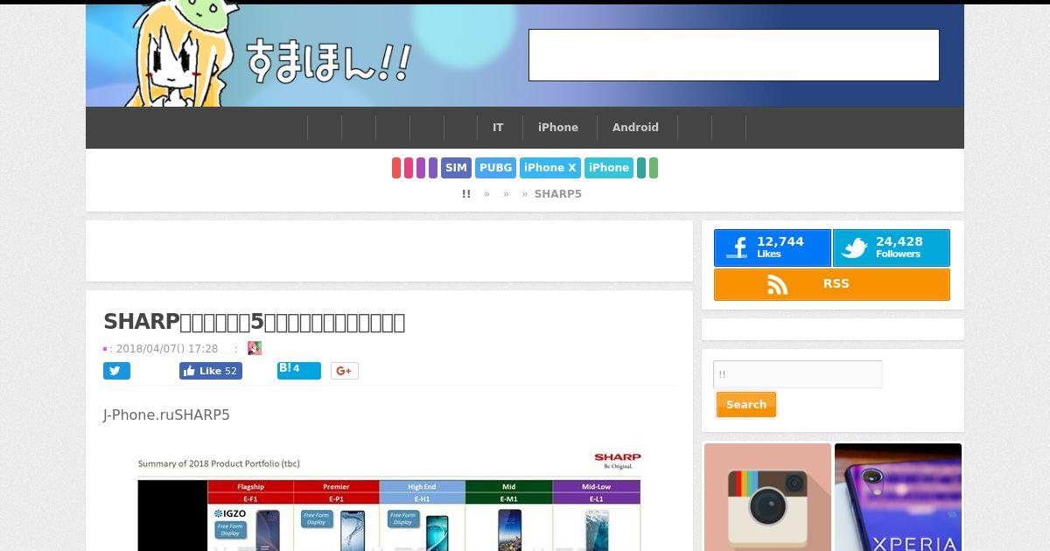1050x551 pixels.
Task: Open the iPhone navigation menu item
Action: click(558, 128)
